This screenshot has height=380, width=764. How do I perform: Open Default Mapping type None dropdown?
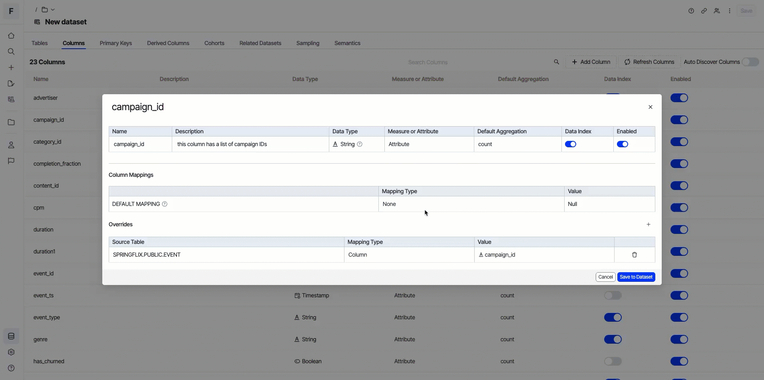pyautogui.click(x=472, y=204)
